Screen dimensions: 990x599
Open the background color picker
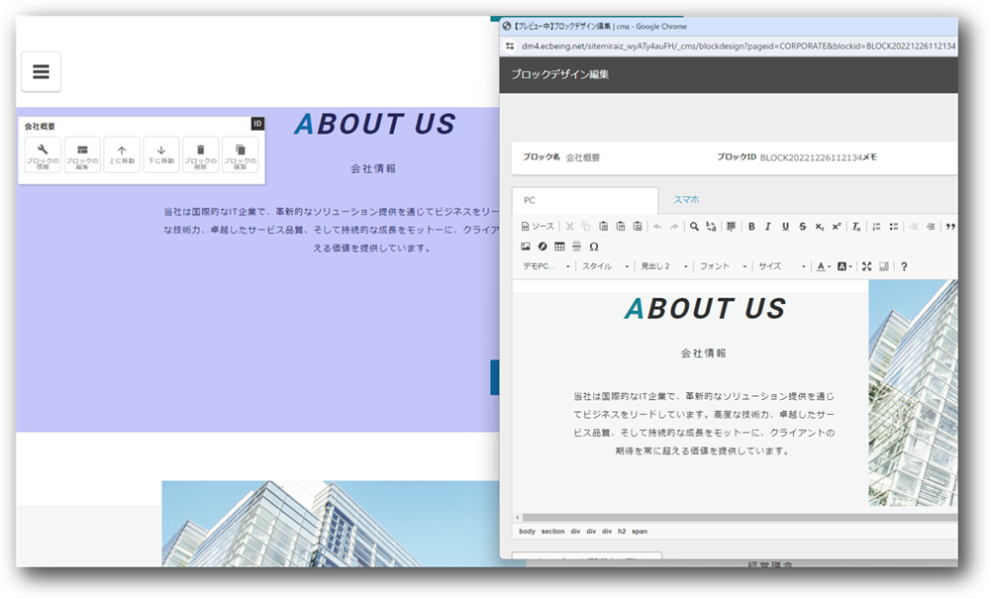pyautogui.click(x=844, y=266)
